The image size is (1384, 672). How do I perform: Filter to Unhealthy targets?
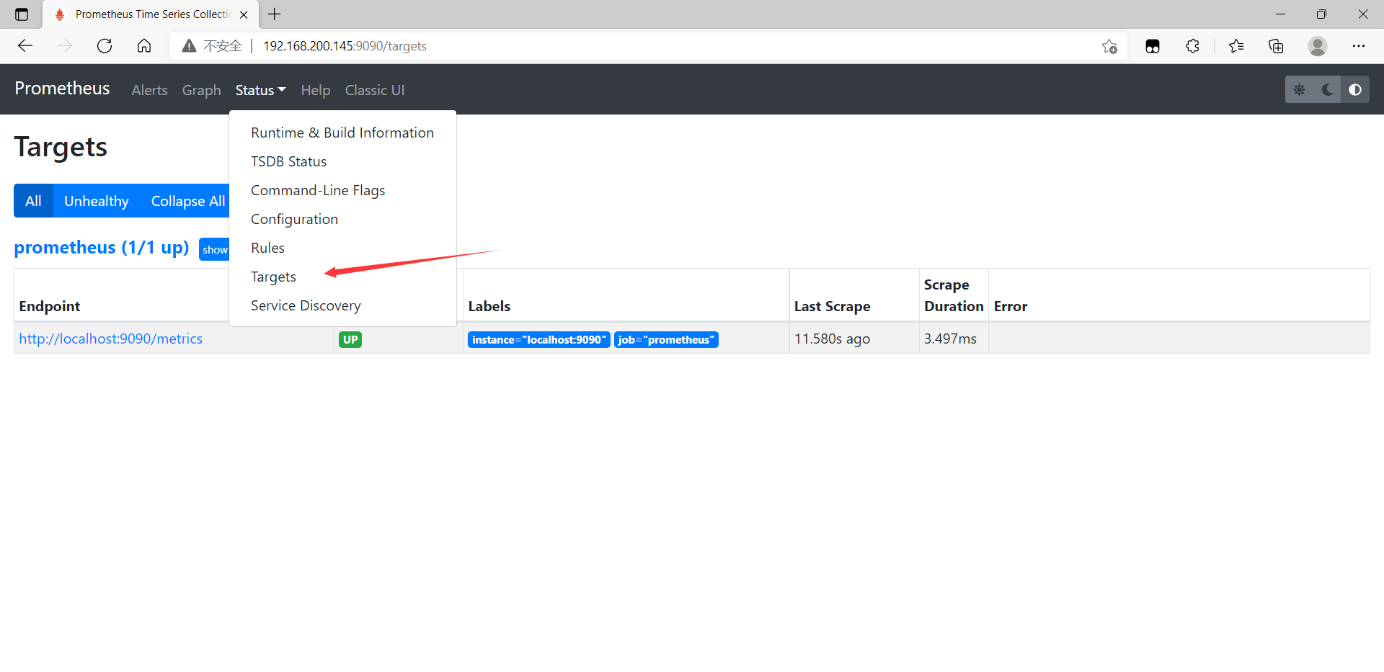click(x=97, y=201)
